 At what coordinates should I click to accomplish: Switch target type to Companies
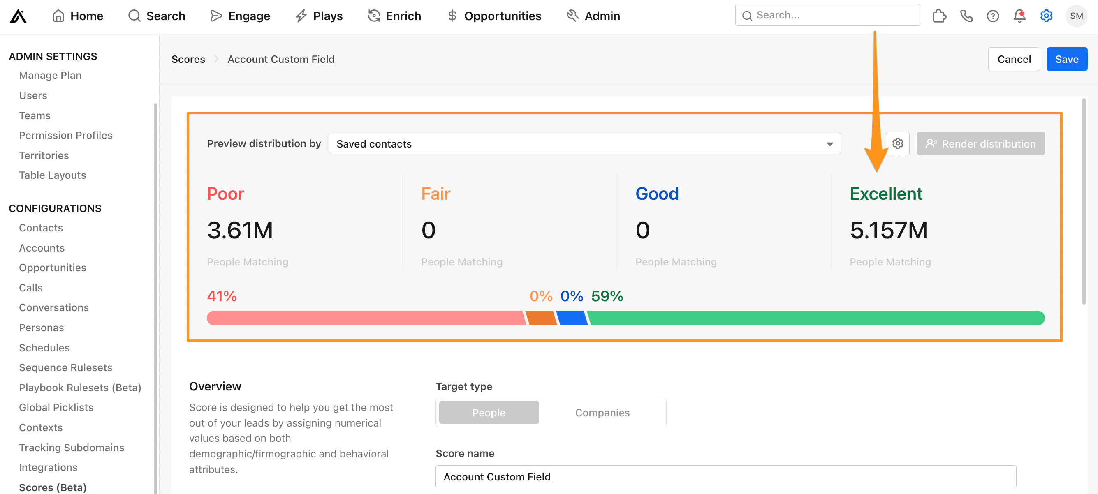(602, 412)
